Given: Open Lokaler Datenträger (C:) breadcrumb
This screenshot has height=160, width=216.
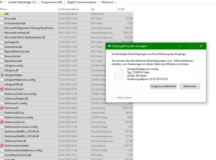Looking at the screenshot, I should point(22,2).
